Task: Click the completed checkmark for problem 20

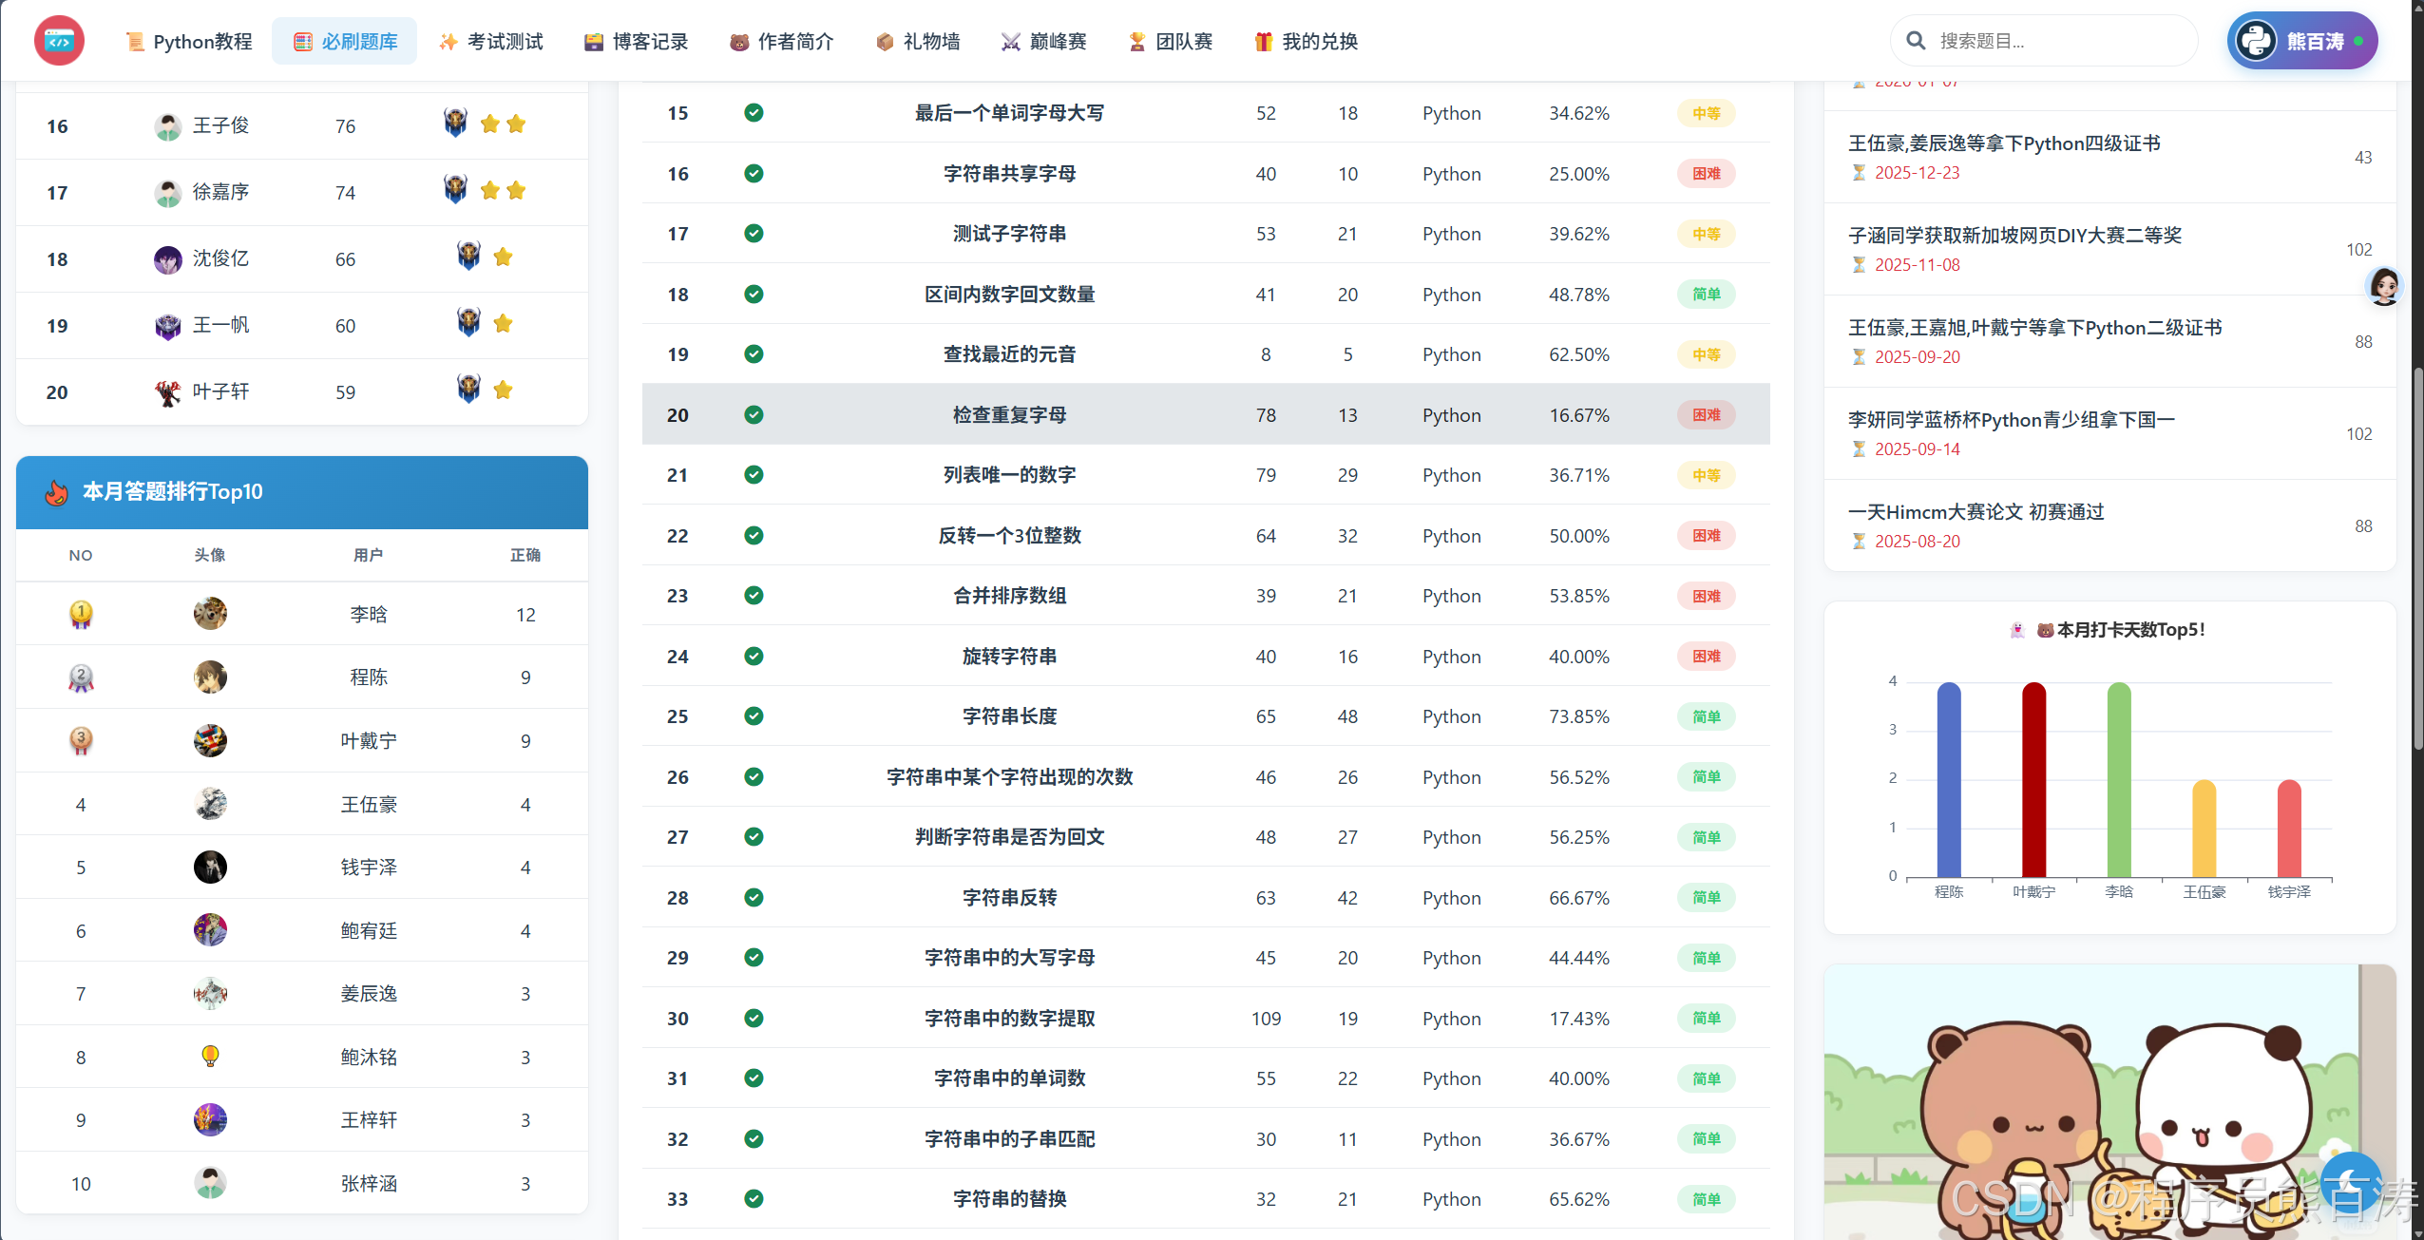Action: (x=754, y=414)
